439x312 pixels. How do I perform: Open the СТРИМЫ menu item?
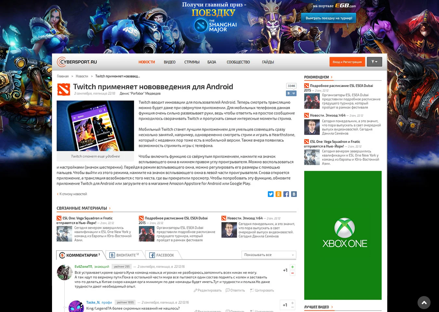192,62
